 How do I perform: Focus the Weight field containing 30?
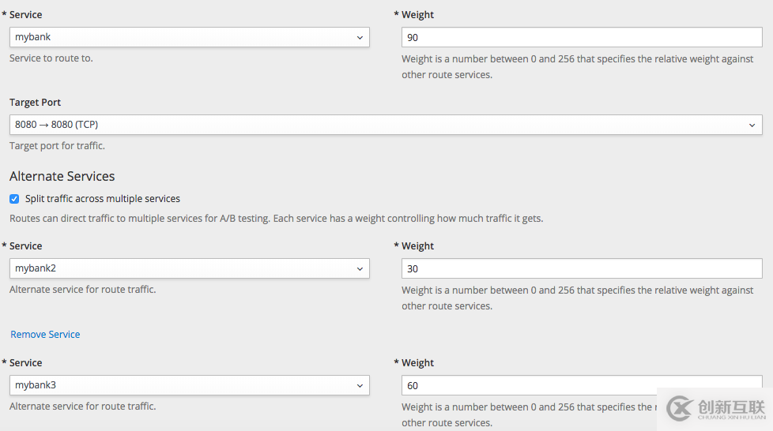pos(582,268)
